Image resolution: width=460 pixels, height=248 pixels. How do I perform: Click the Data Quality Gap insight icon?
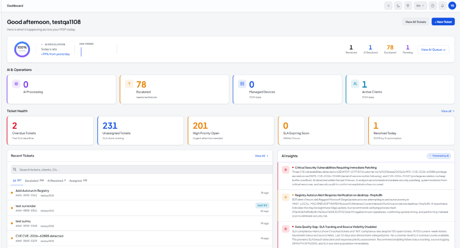(x=285, y=229)
